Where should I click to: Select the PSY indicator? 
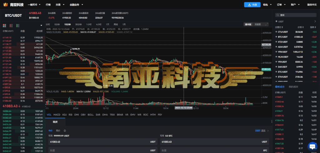click(x=160, y=115)
